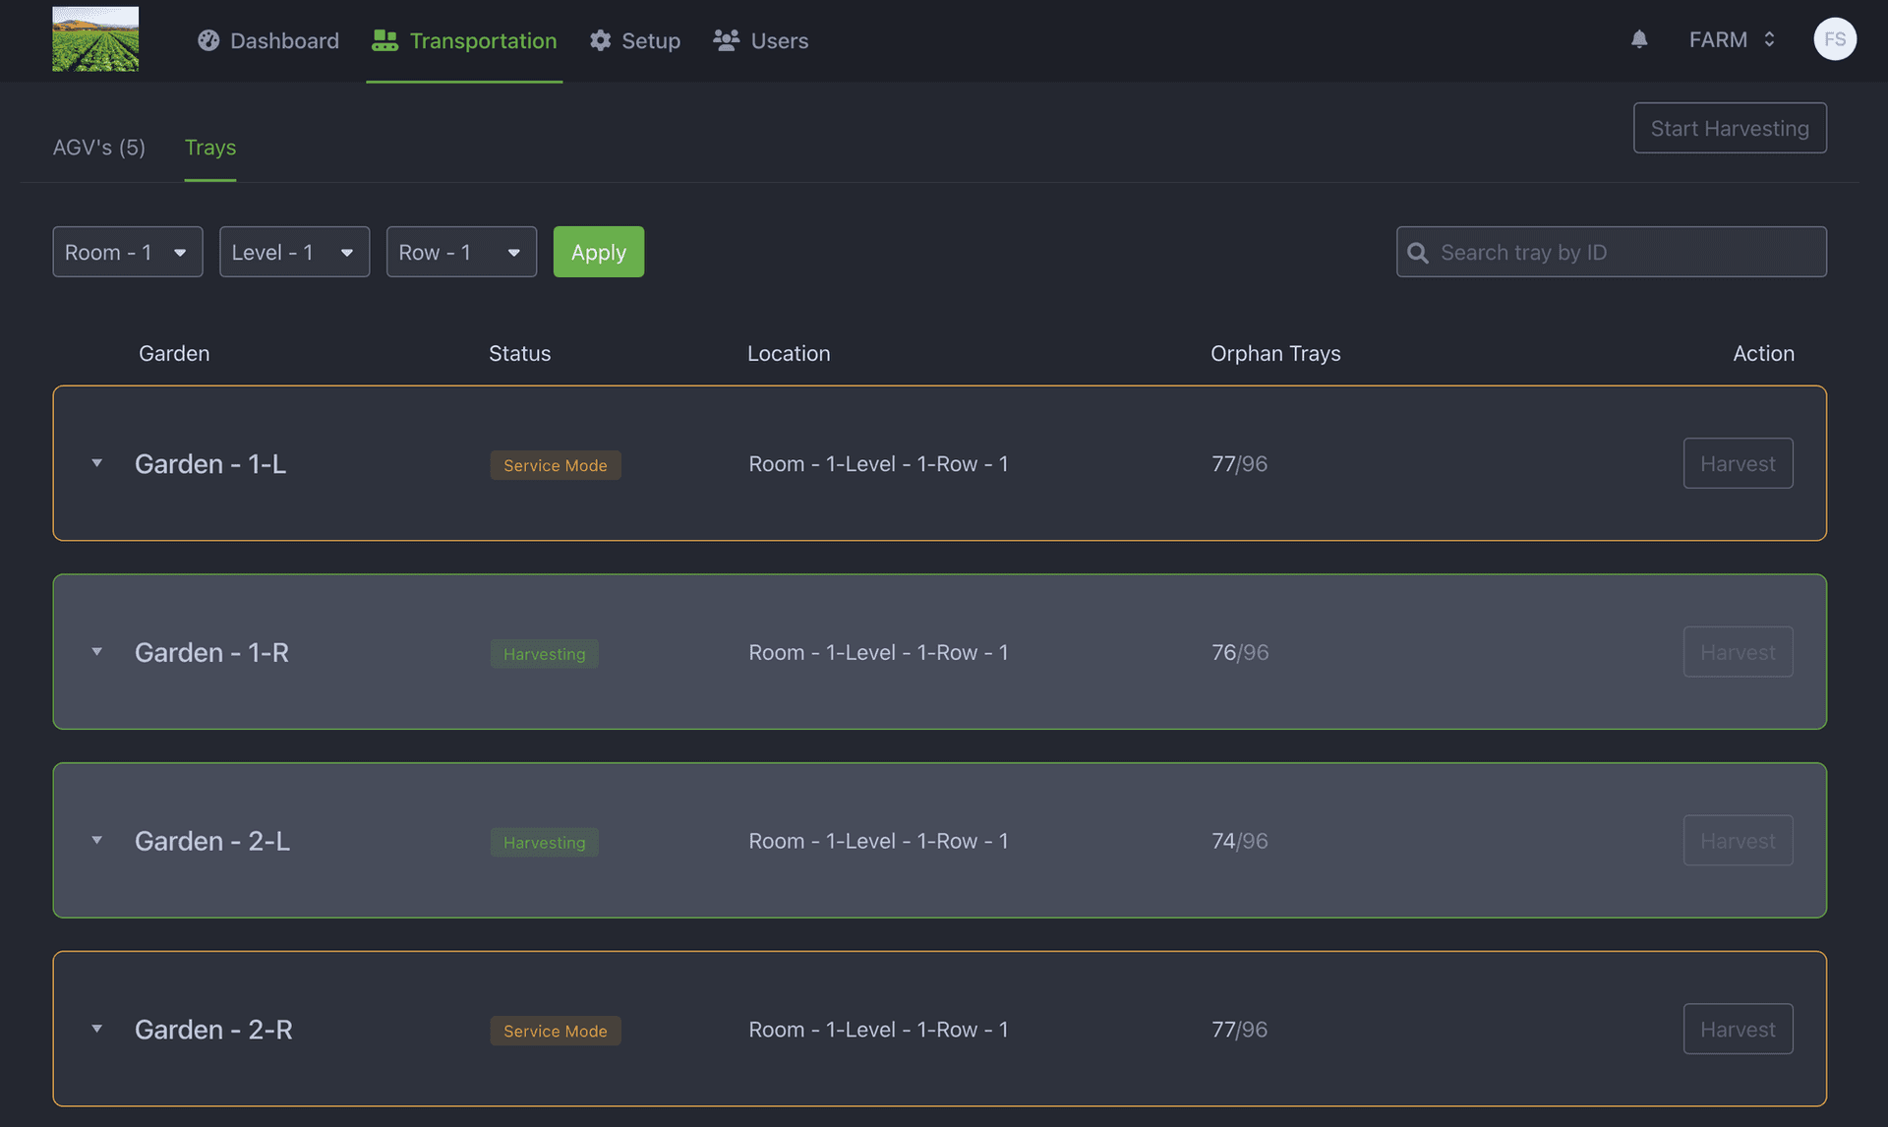This screenshot has width=1888, height=1127.
Task: Open the Row - 1 dropdown
Action: pos(461,252)
